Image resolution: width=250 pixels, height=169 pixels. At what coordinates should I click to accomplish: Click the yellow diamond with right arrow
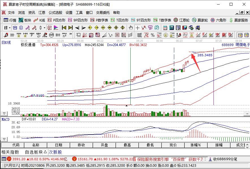tap(97, 28)
